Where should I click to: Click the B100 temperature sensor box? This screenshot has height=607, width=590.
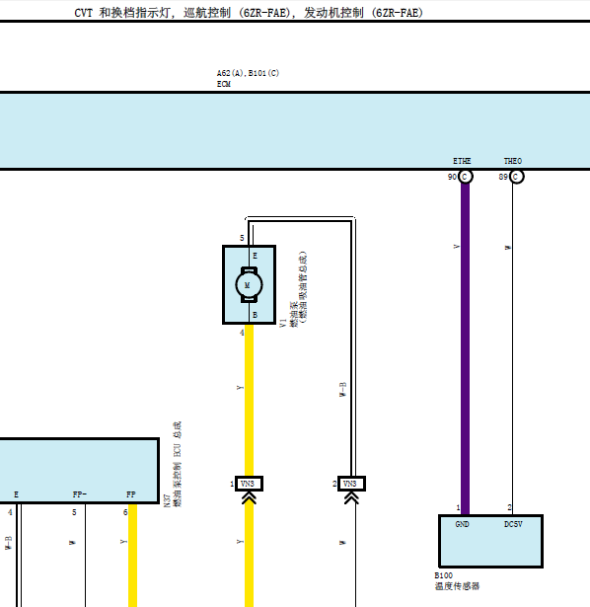pos(490,541)
